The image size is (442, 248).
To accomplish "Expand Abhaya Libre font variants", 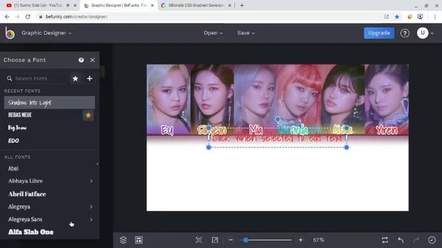I will (91, 181).
